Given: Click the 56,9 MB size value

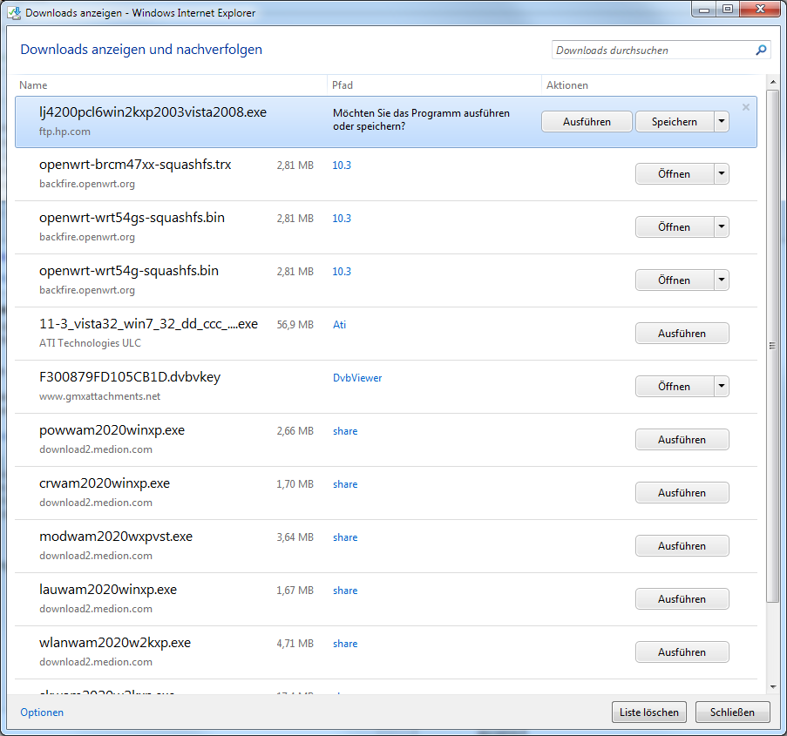Looking at the screenshot, I should [295, 325].
